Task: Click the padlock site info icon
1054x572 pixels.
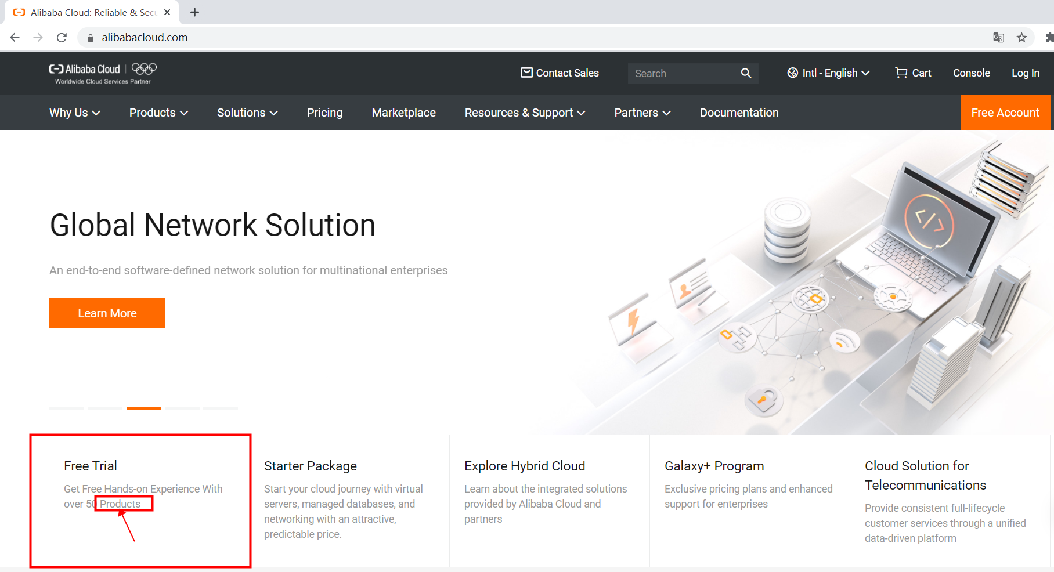Action: point(90,38)
